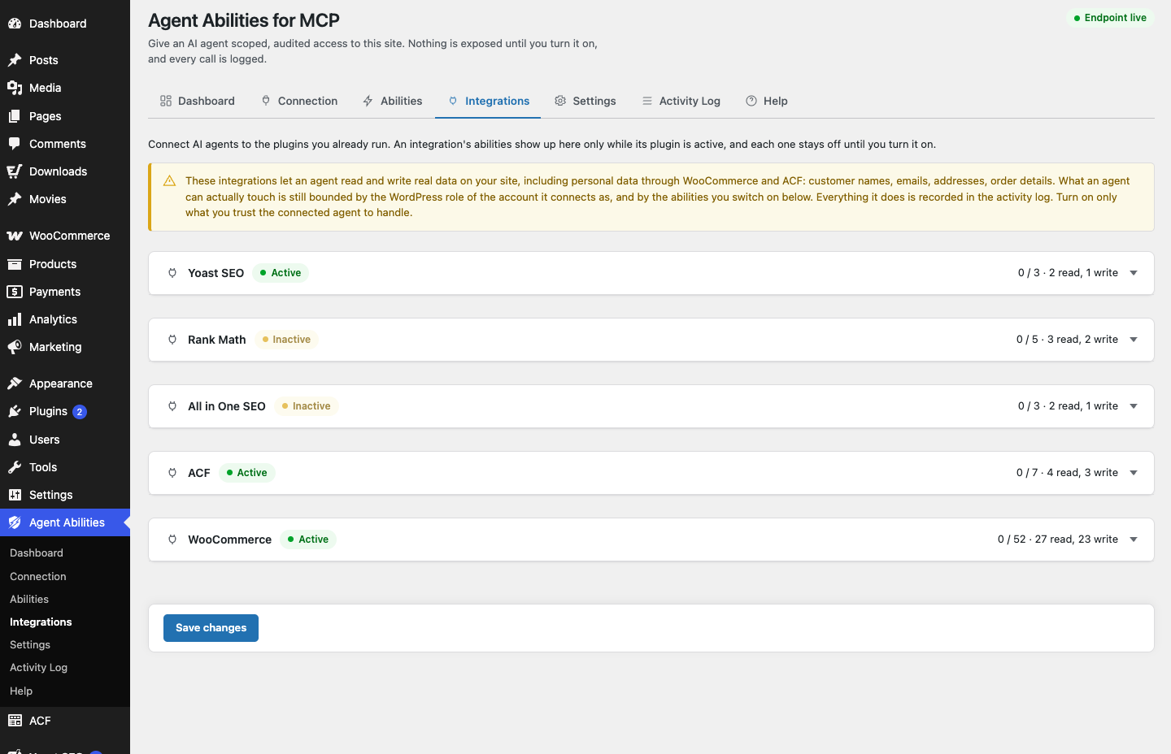Open the Dashboard tab
The image size is (1171, 754).
click(198, 101)
